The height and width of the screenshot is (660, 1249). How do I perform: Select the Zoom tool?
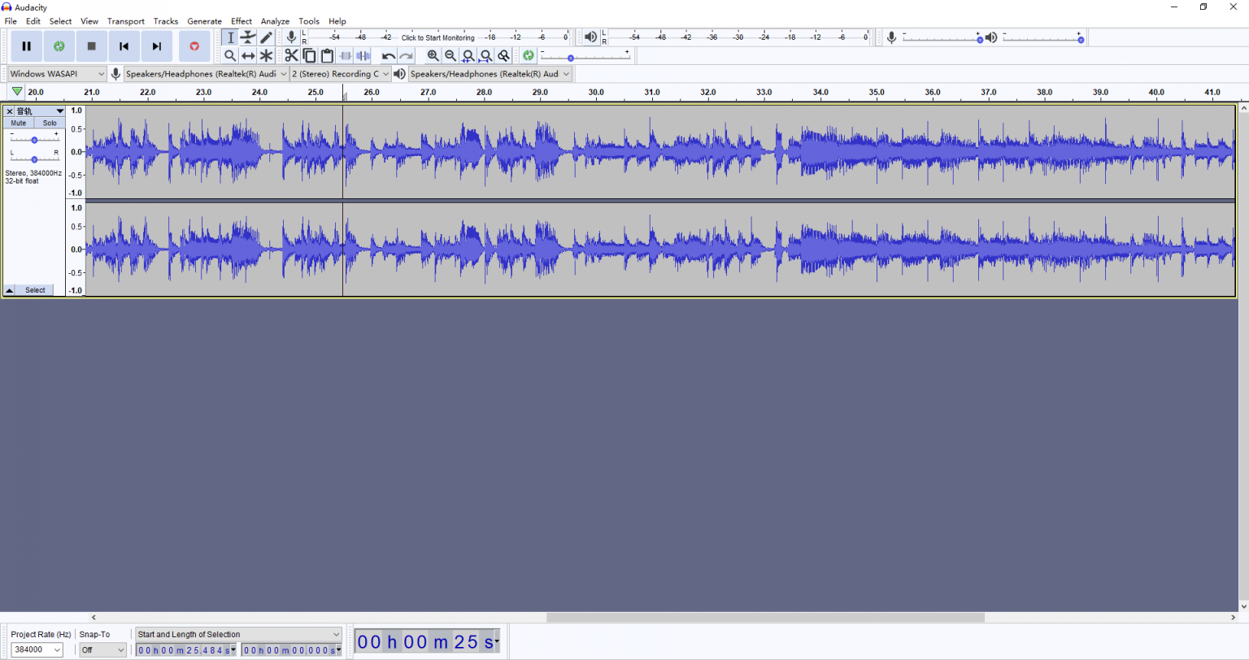[x=230, y=55]
